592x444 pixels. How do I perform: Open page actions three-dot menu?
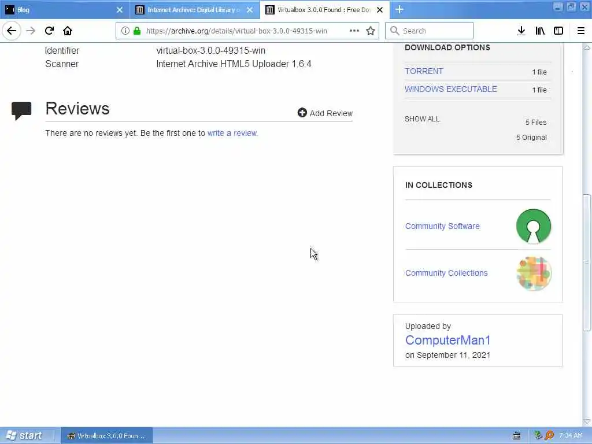tap(354, 31)
